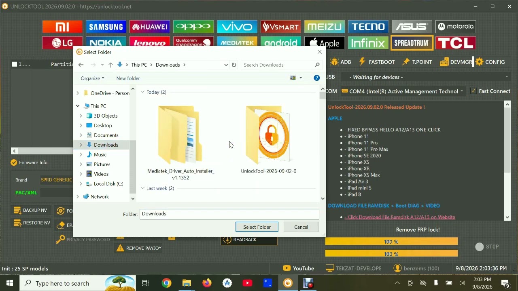Open the Apple brand icon

pos(325,43)
